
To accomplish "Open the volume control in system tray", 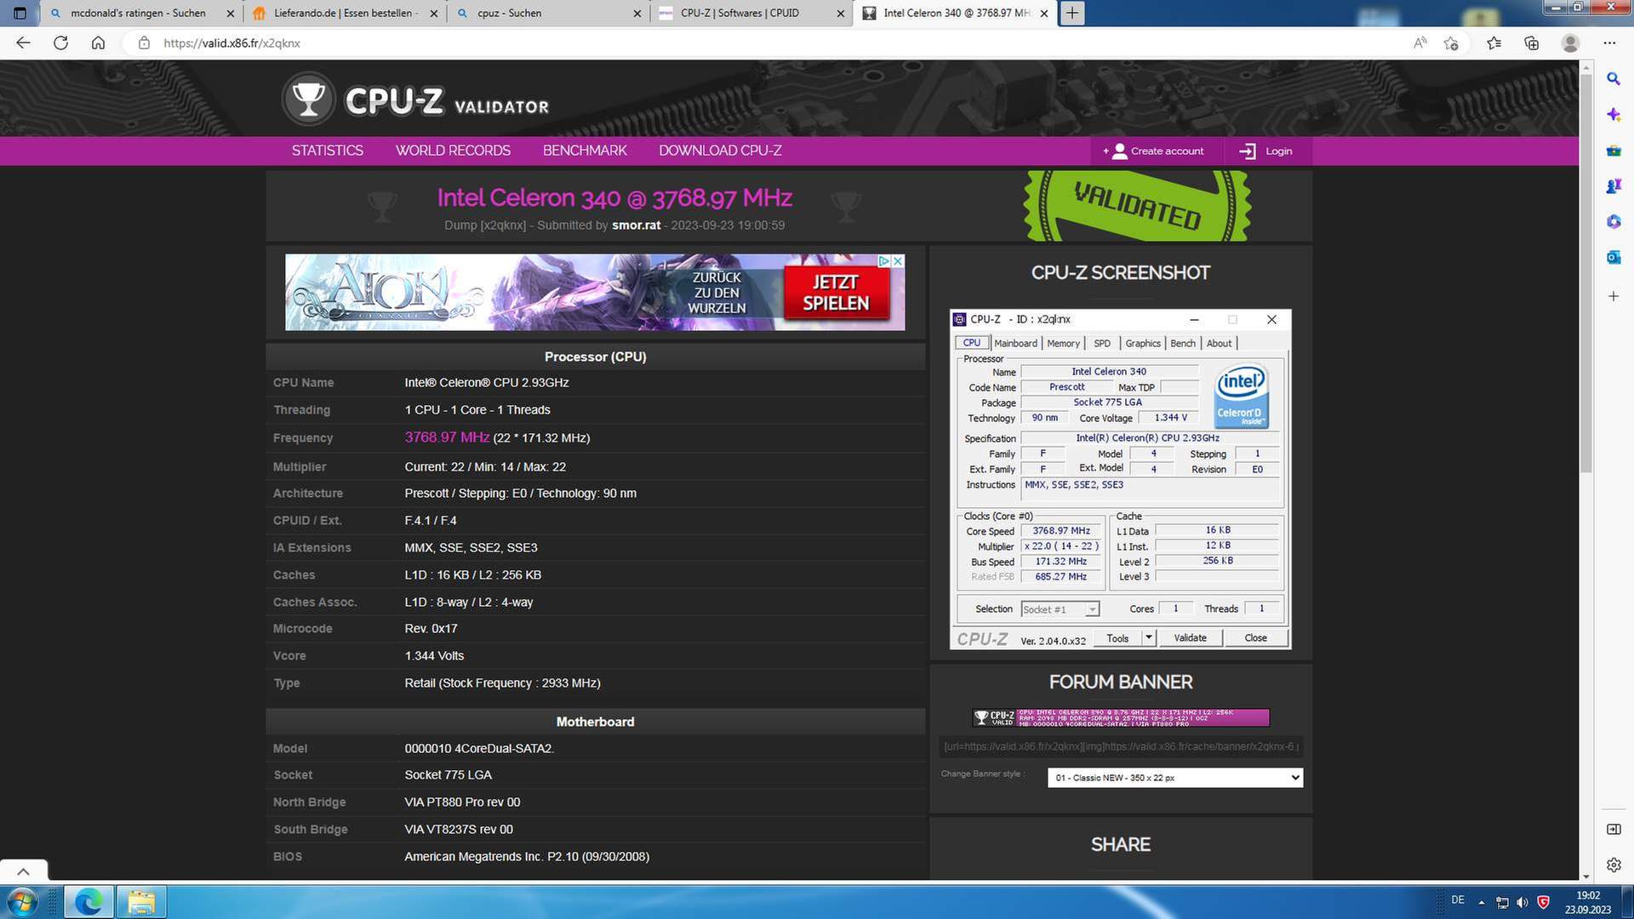I will tap(1522, 902).
